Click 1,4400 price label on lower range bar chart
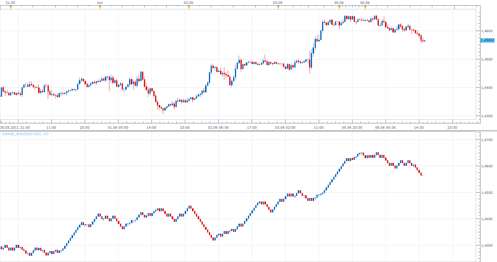The width and height of the screenshot is (497, 262). tap(487, 219)
